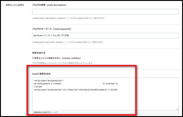The width and height of the screenshot is (183, 117).
Task: Enable noindex, nofollow checkbox
Action: pyautogui.click(x=33, y=58)
